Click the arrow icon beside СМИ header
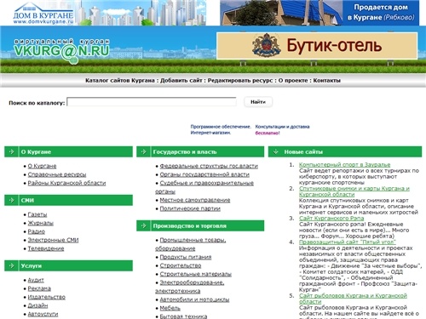426x319 pixels. coord(11,200)
